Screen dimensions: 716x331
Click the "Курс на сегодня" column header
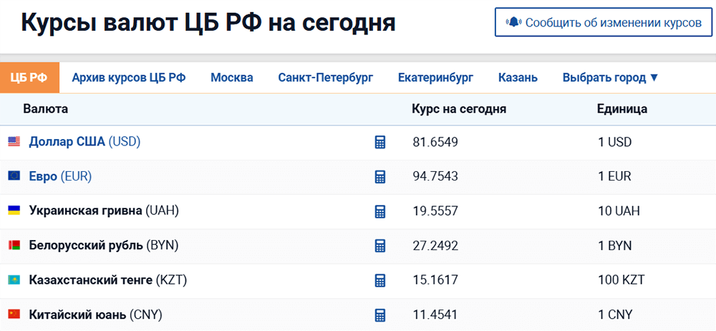coord(459,110)
